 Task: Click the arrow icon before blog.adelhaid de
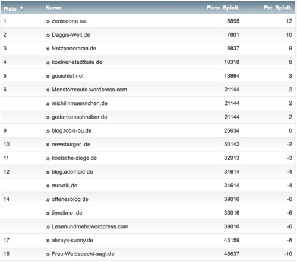point(48,172)
